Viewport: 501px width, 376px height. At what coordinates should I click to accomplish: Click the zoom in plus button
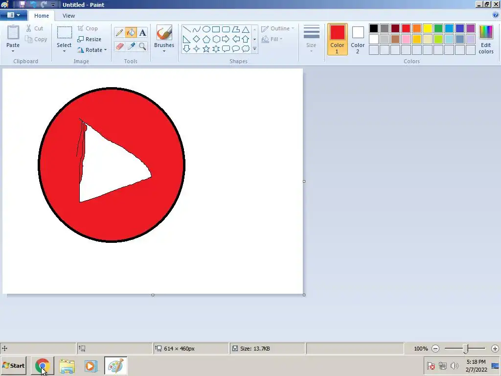click(x=495, y=349)
